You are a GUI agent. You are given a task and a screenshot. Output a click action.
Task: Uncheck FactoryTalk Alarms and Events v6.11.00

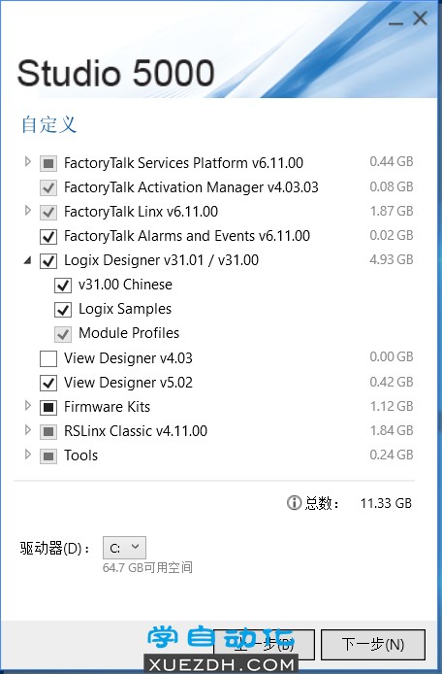48,236
